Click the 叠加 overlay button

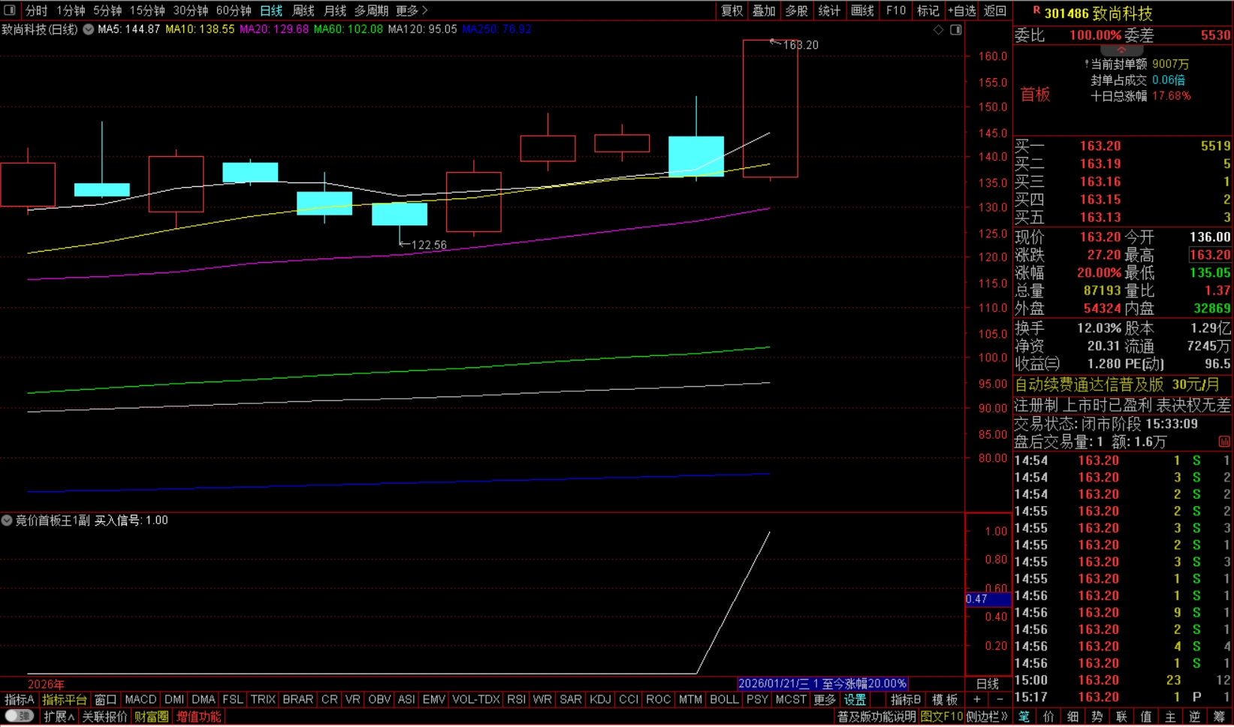pos(764,11)
